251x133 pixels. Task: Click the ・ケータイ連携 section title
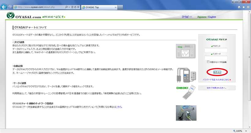[x=19, y=83]
